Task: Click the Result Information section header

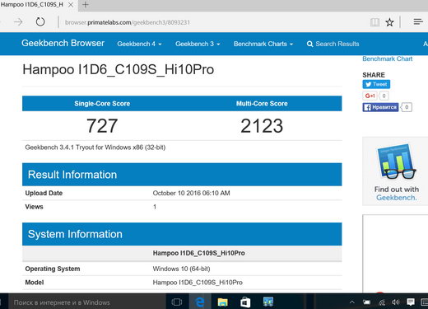Action: (182, 175)
